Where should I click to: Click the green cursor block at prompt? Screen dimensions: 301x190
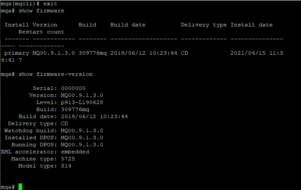pyautogui.click(x=20, y=187)
